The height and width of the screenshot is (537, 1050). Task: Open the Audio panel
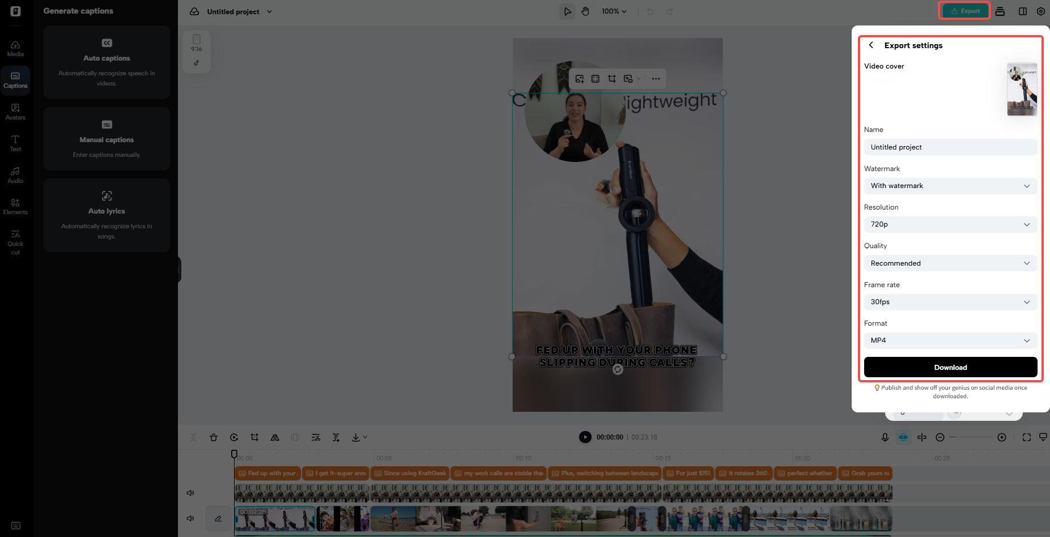click(x=15, y=174)
